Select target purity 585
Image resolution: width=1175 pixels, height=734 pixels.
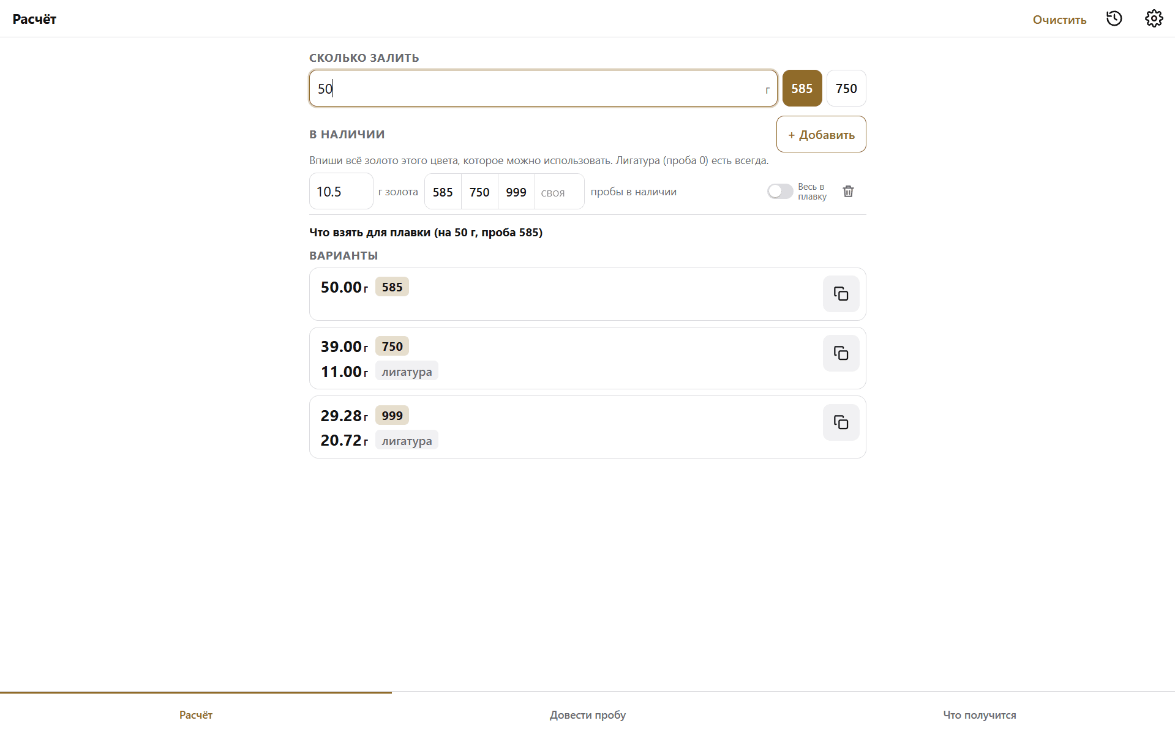click(x=801, y=88)
